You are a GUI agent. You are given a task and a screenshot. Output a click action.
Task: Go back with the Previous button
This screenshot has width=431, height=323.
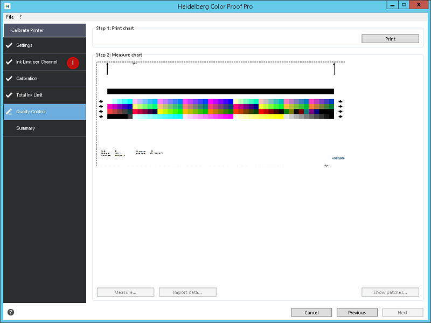click(357, 313)
